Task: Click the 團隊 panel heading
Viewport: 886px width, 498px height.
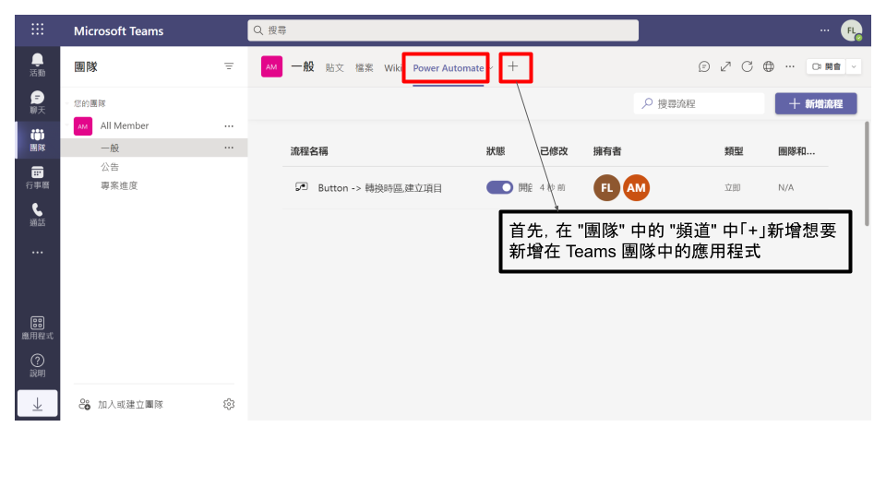Action: (x=86, y=66)
